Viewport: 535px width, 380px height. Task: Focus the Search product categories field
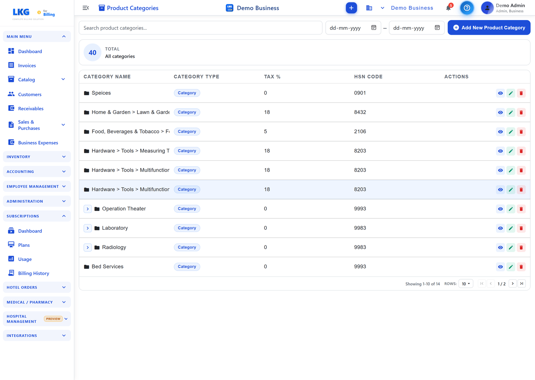pos(201,28)
